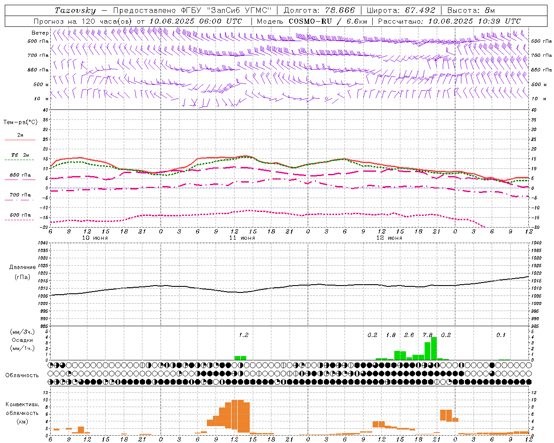
Task: Click the Облачность panel label
Action: (x=22, y=375)
